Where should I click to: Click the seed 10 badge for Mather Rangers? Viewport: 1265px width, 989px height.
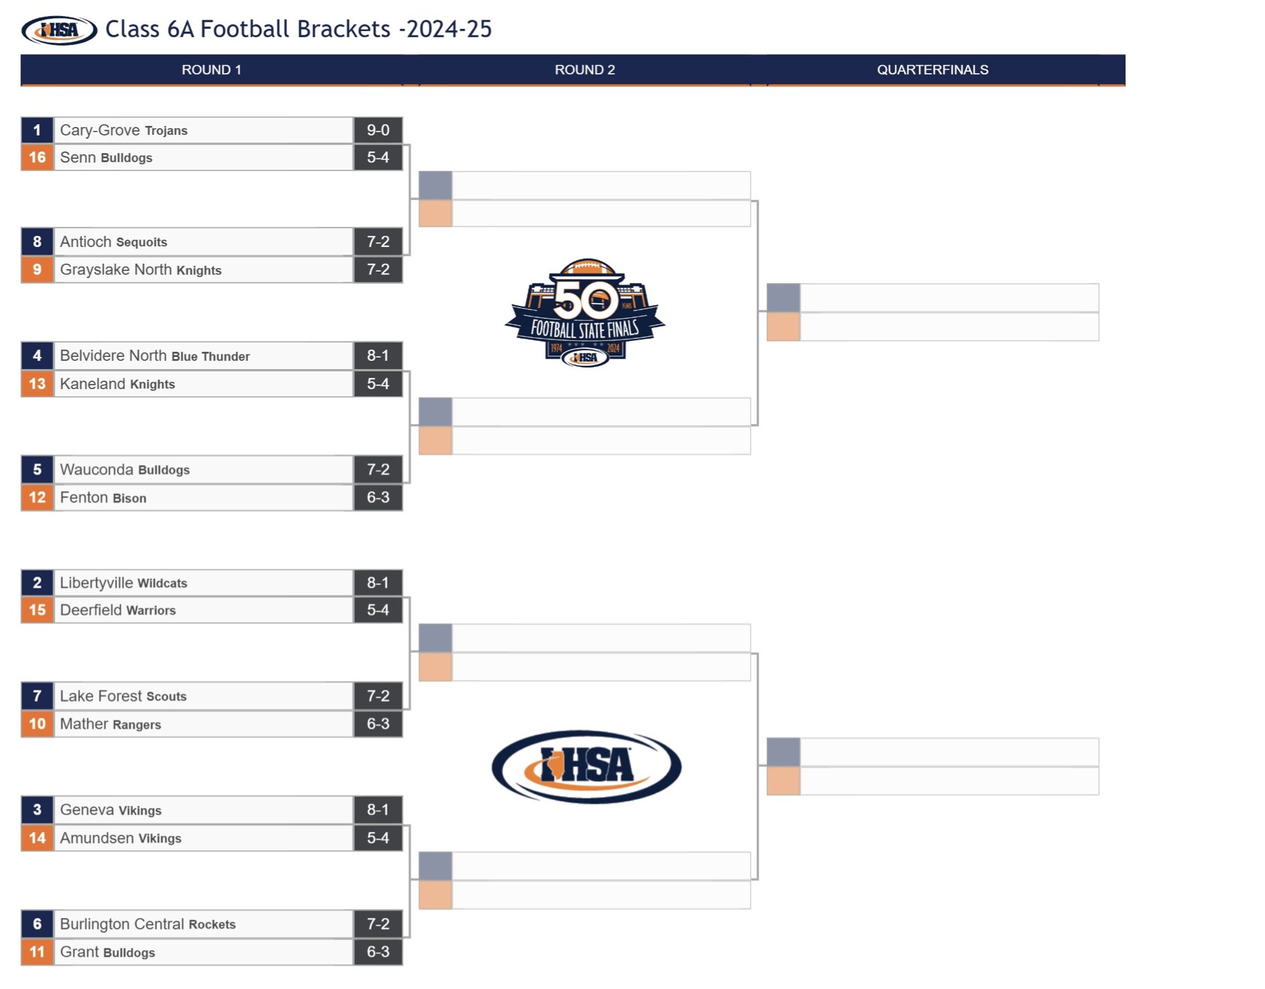tap(38, 724)
